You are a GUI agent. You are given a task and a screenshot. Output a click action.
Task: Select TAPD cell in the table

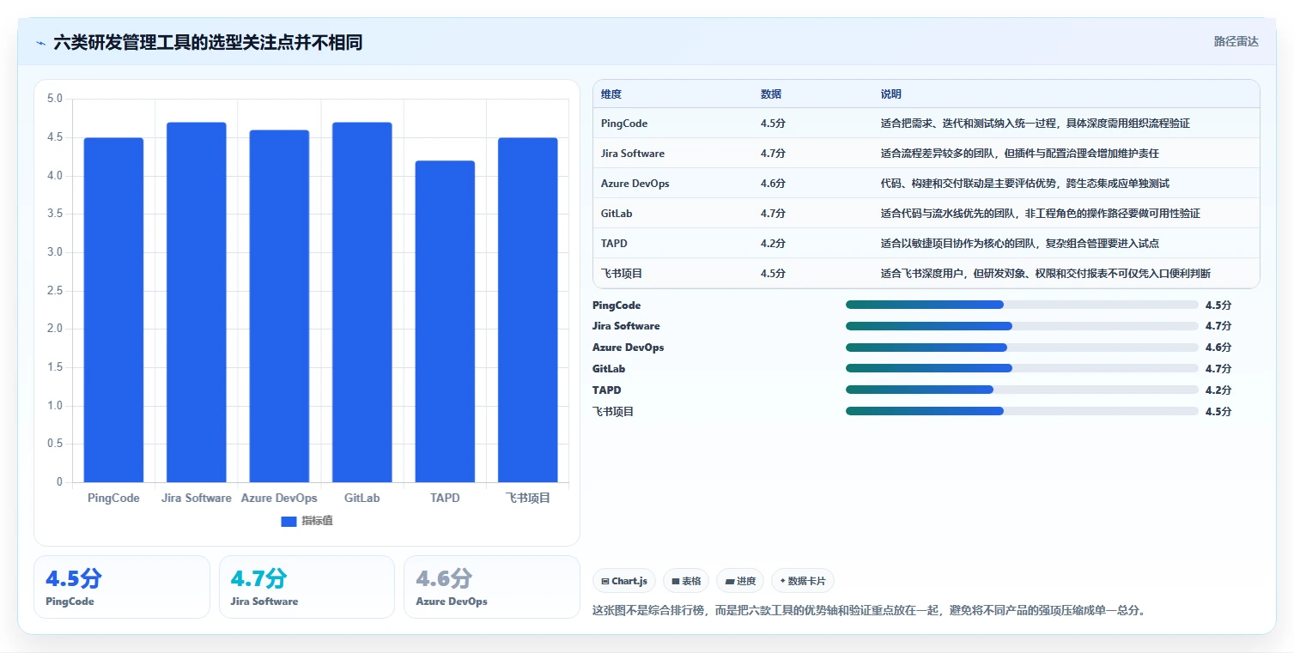tap(615, 244)
